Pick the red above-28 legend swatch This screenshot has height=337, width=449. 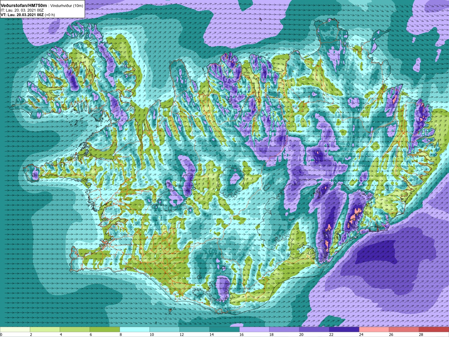click(434, 330)
